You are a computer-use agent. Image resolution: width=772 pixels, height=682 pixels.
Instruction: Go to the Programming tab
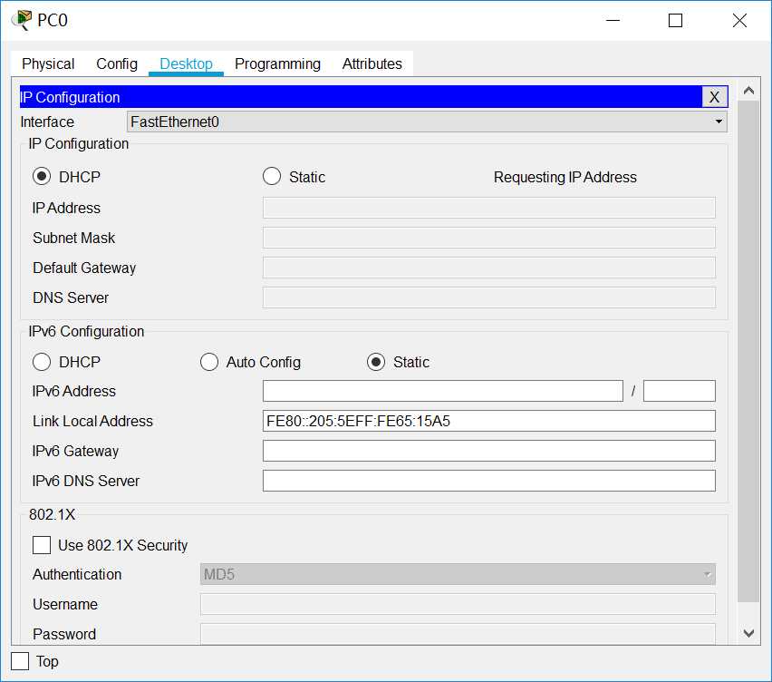(x=277, y=63)
